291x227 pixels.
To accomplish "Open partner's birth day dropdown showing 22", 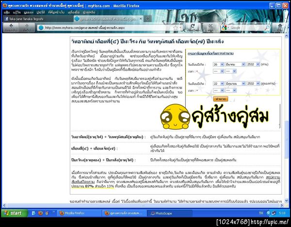I will (x=218, y=84).
